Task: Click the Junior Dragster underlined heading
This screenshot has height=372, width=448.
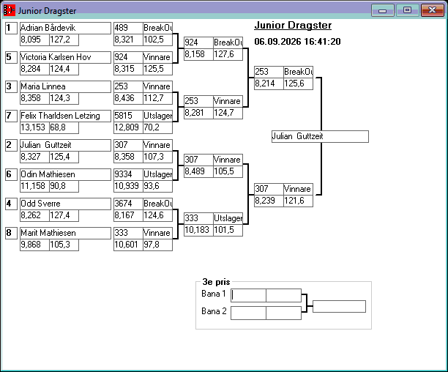Action: click(x=293, y=26)
